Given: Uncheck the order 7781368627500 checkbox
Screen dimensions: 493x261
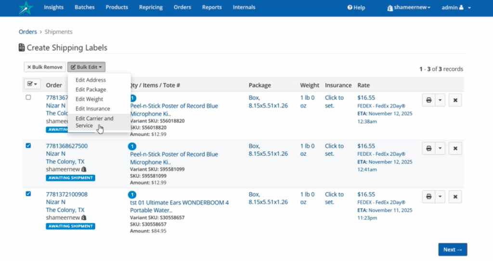Looking at the screenshot, I should coord(28,146).
